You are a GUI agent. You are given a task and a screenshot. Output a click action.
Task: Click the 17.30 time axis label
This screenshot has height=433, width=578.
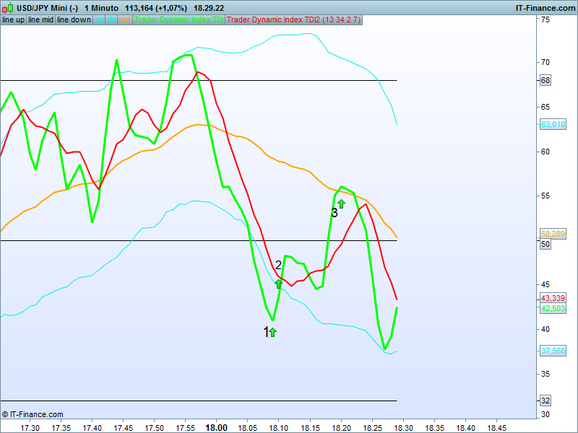30,428
